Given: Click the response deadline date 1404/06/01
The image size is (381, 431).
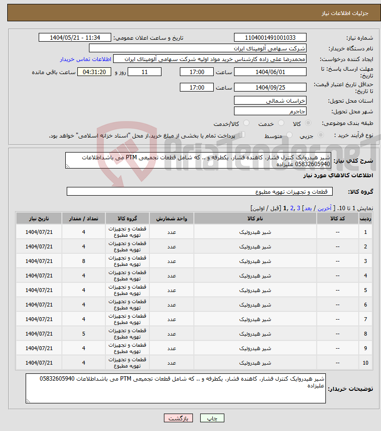Looking at the screenshot, I should click(270, 72).
